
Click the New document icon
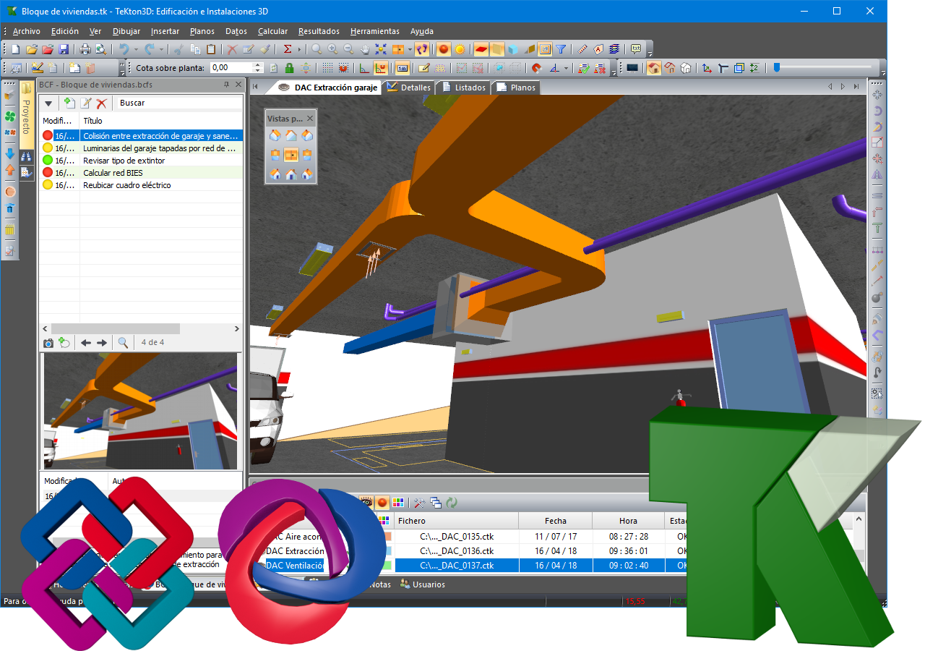(x=16, y=49)
